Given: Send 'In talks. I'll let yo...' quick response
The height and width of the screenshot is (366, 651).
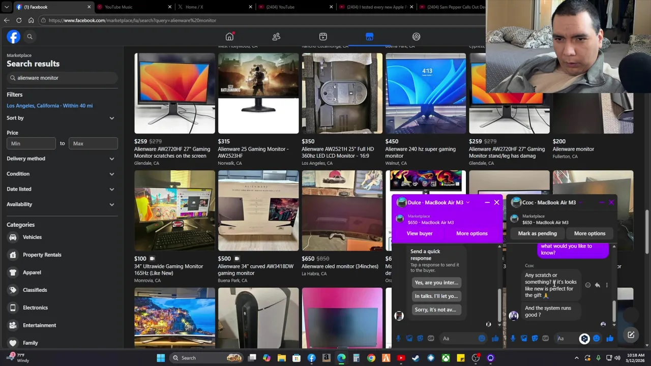Looking at the screenshot, I should point(436,296).
